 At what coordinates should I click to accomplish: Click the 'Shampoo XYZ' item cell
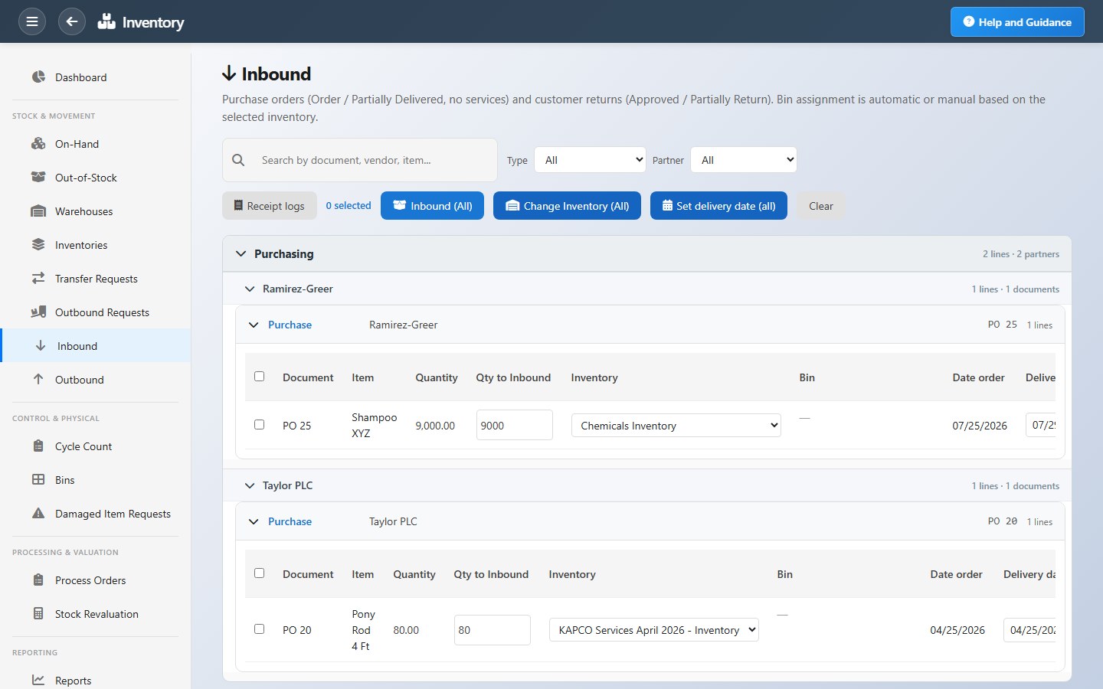coord(374,425)
